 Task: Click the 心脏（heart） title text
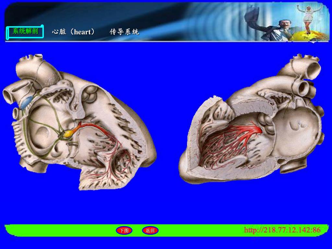pyautogui.click(x=74, y=32)
